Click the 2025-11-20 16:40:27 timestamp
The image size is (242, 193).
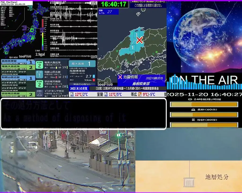tap(204, 94)
